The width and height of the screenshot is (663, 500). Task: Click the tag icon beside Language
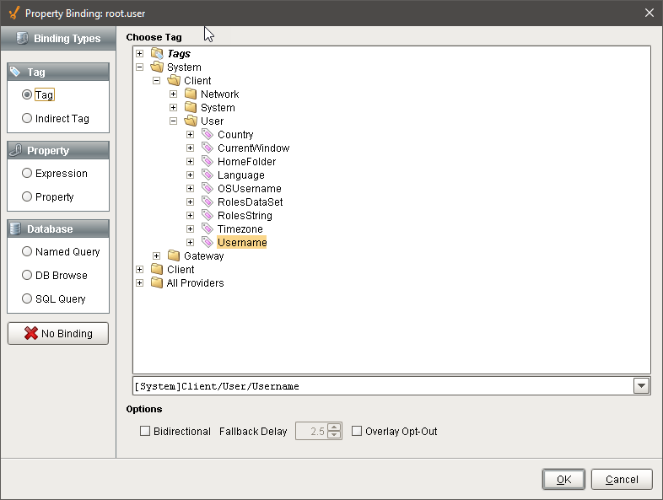coord(208,175)
